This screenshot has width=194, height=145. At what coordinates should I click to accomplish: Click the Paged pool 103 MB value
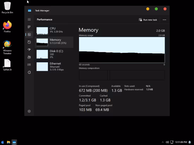point(85,110)
